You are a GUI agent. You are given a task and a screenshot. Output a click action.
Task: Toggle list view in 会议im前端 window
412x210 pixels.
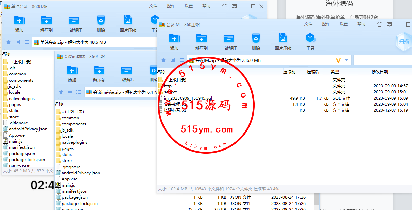click(79, 92)
